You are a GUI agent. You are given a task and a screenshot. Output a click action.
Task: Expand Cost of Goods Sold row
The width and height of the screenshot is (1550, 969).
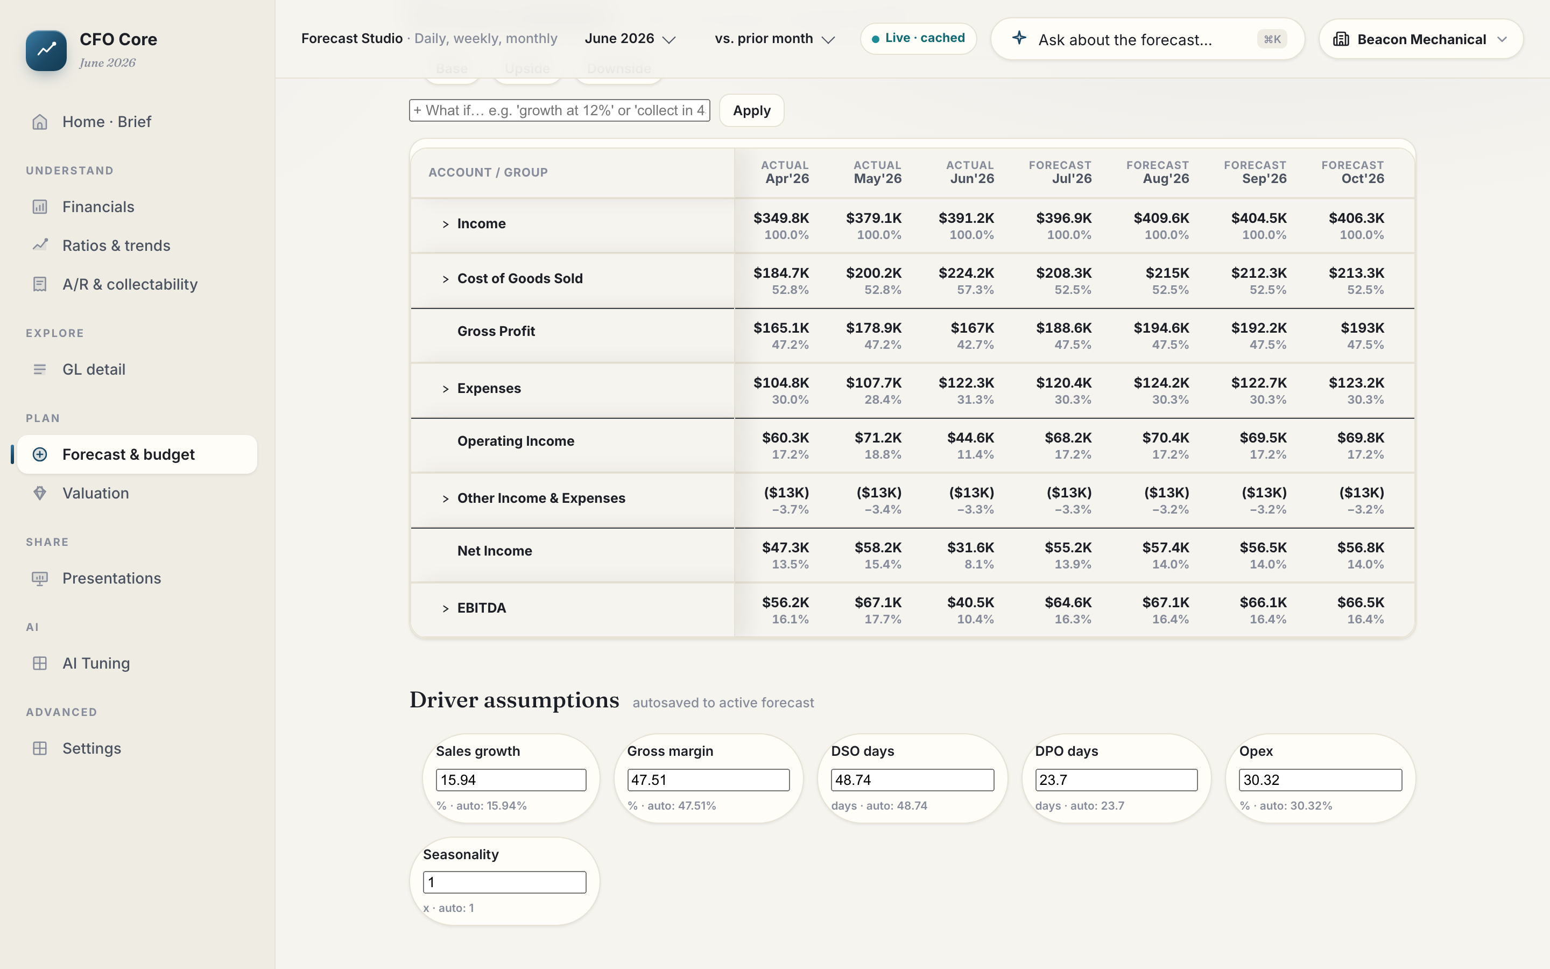tap(445, 279)
